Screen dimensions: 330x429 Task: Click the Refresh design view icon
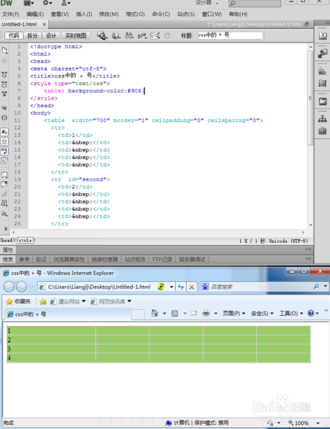167,36
